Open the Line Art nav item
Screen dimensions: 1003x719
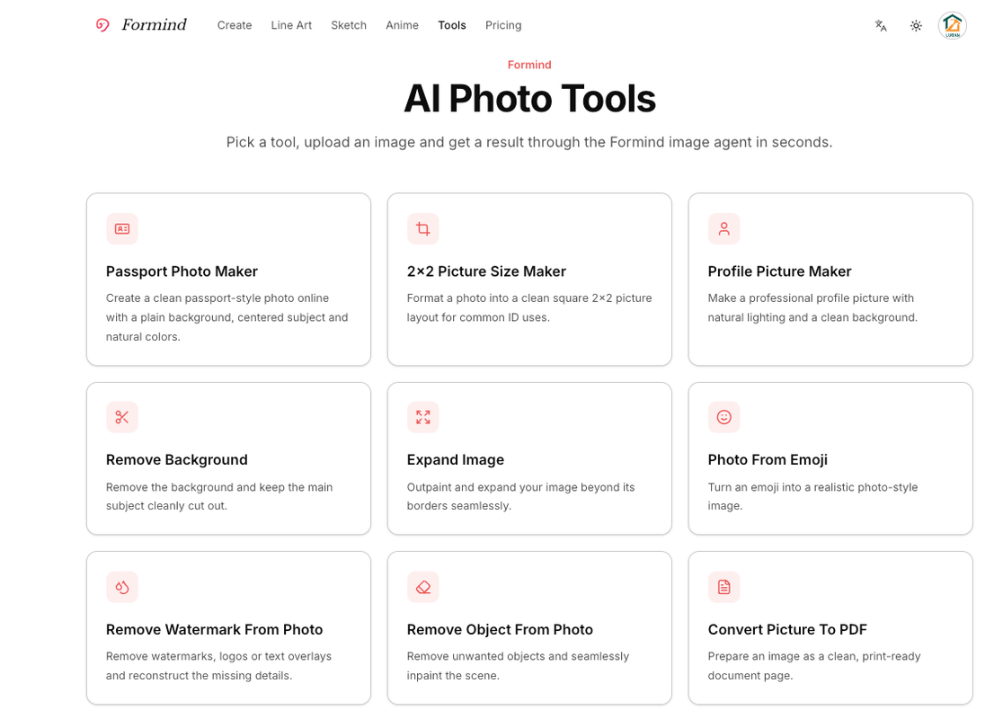point(291,25)
